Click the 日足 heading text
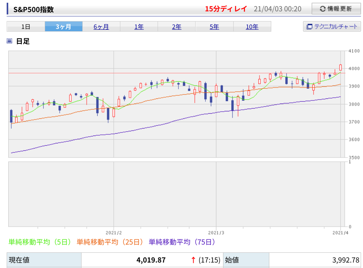Image resolution: width=363 pixels, height=268 pixels. click(x=23, y=41)
